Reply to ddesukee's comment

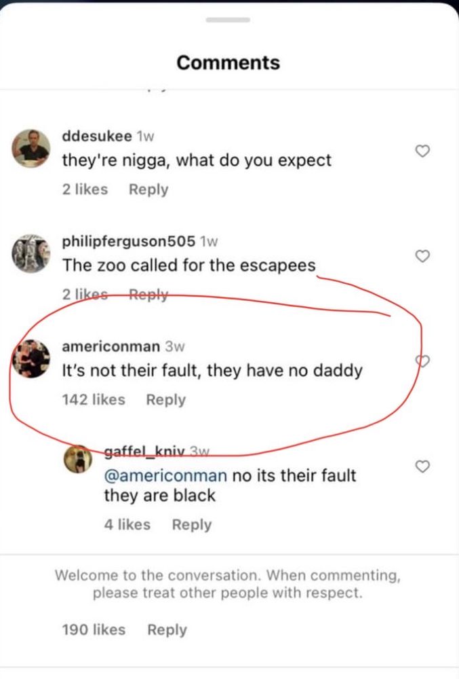[148, 189]
